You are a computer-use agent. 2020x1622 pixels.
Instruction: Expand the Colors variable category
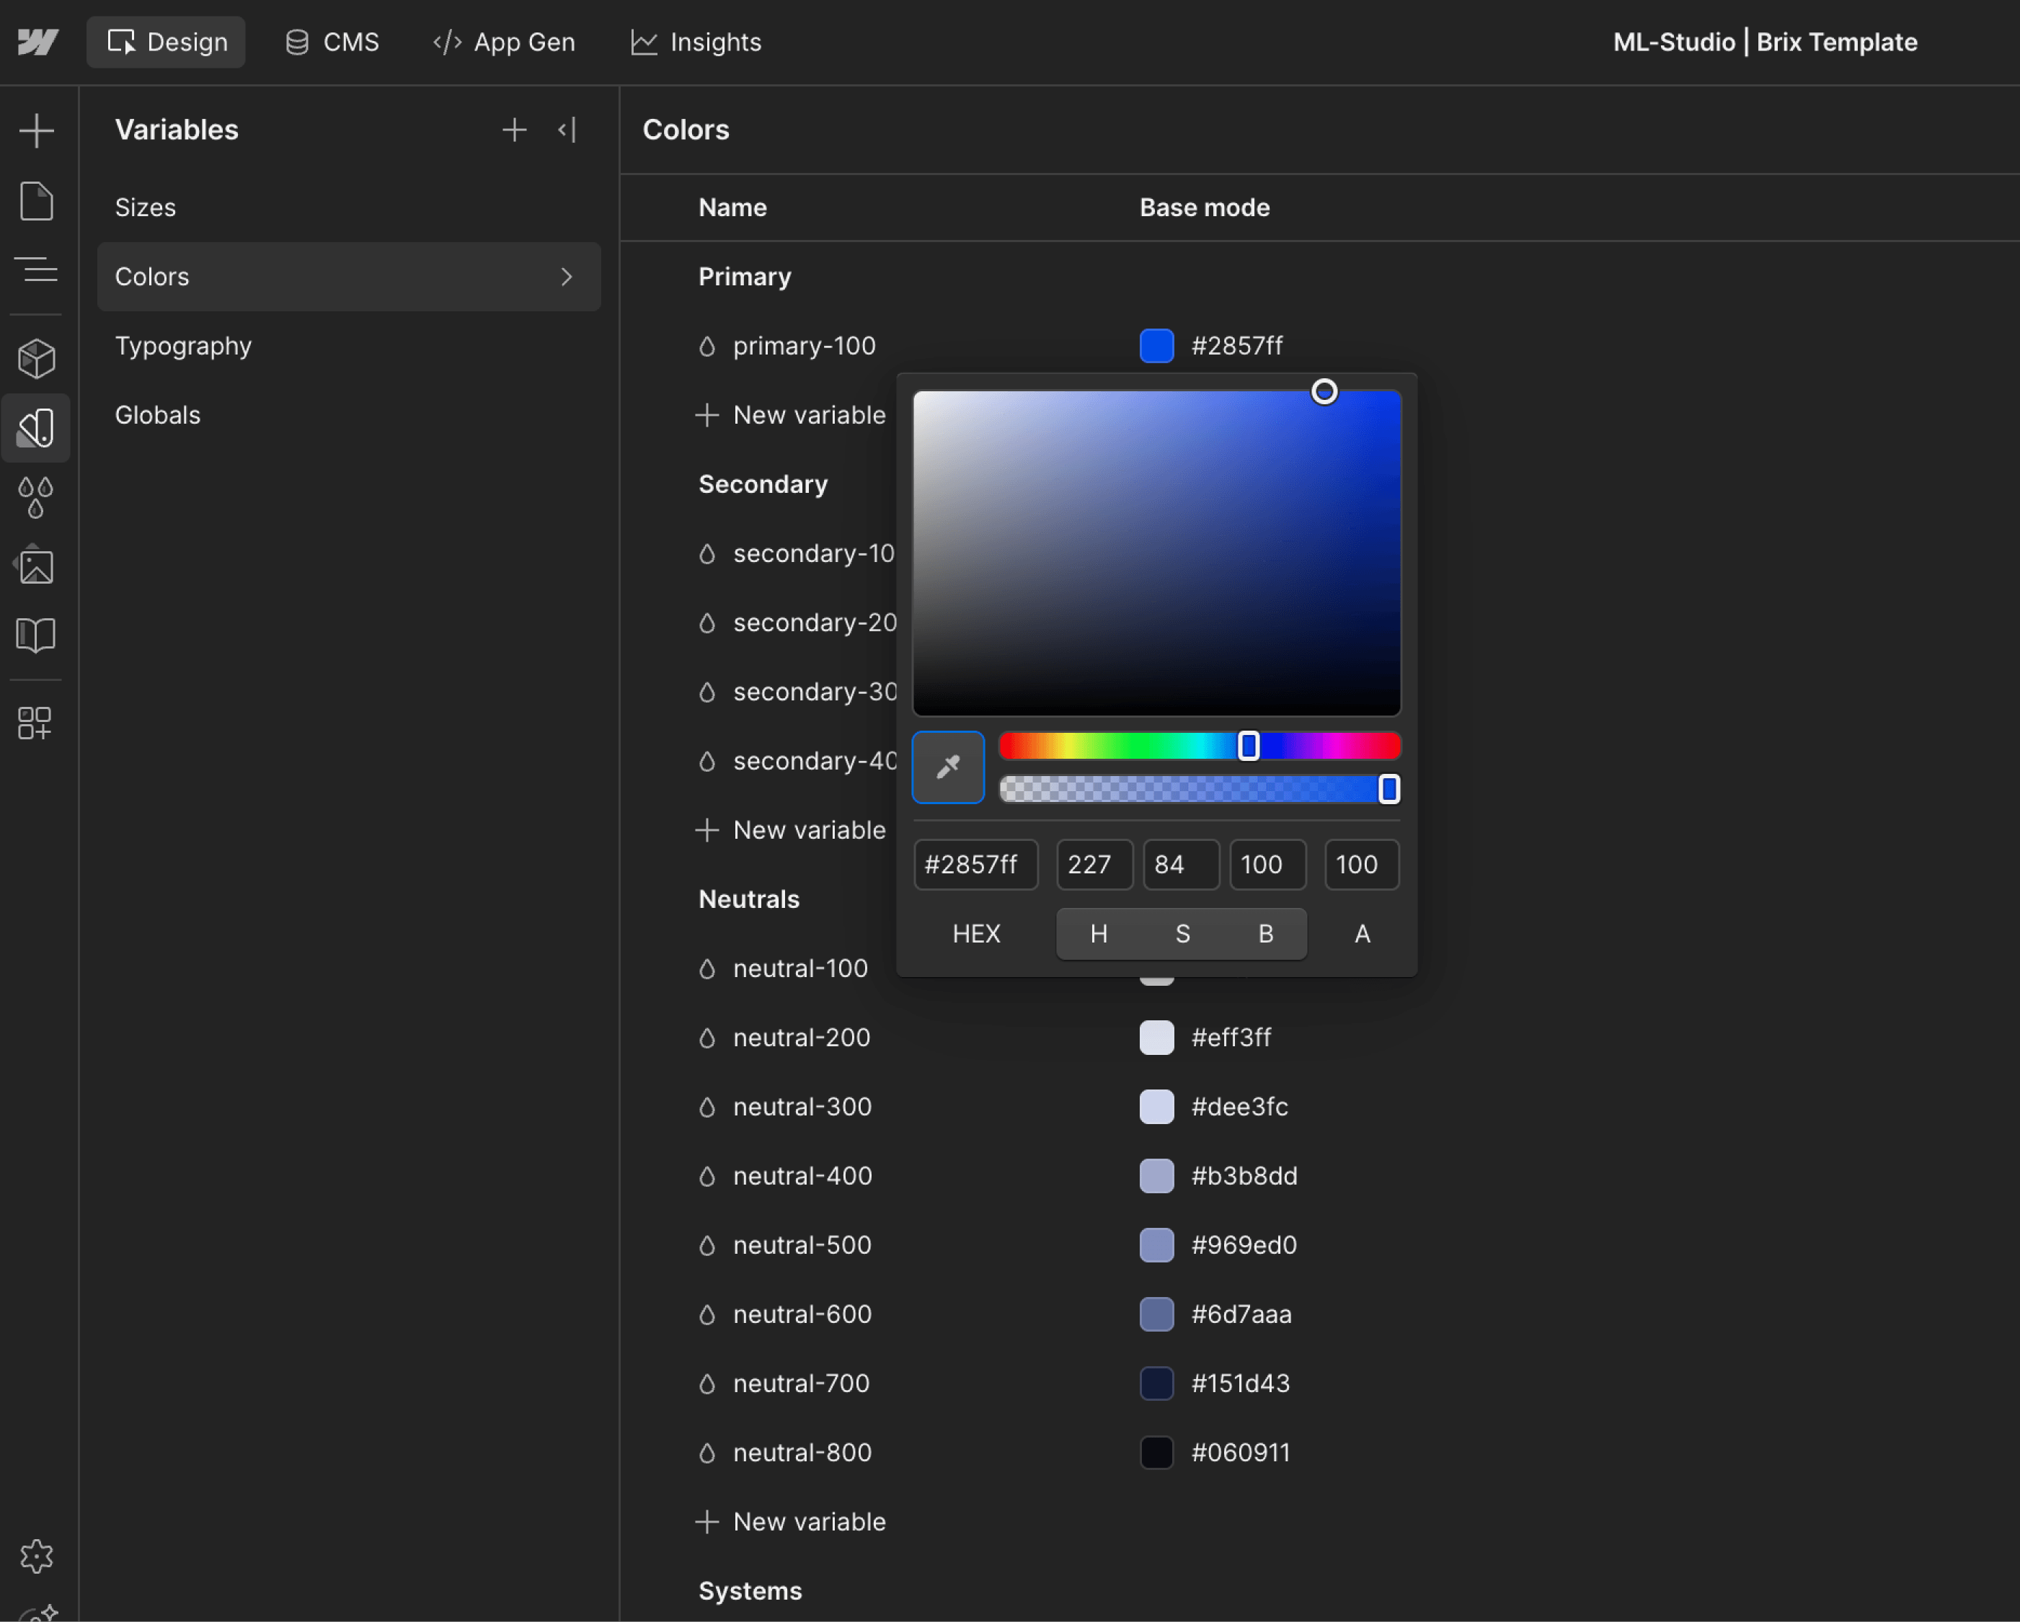tap(566, 276)
